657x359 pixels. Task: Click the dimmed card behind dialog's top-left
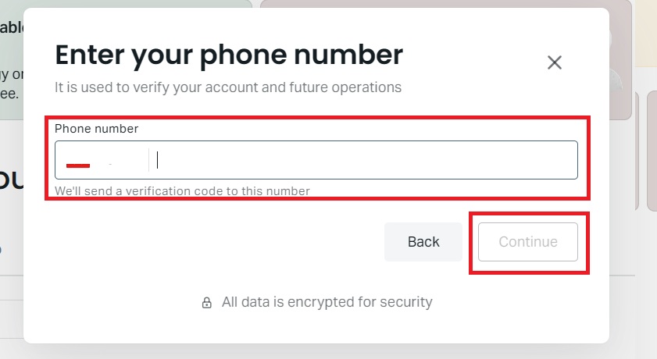[11, 62]
